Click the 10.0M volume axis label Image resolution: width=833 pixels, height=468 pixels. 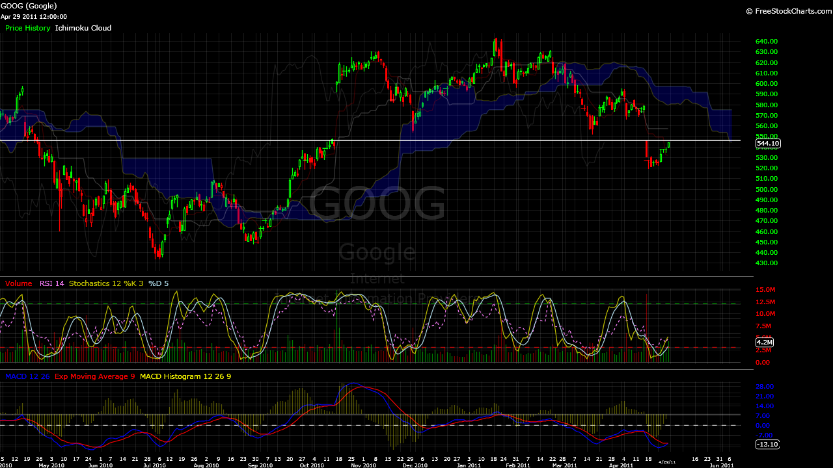(x=765, y=314)
